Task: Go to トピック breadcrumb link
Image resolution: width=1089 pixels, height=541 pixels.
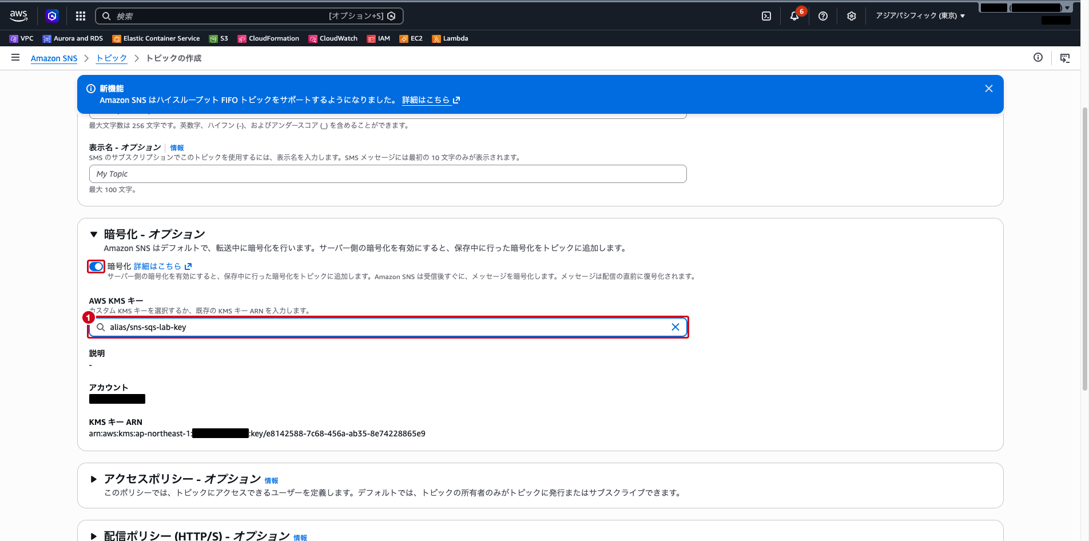Action: click(112, 58)
